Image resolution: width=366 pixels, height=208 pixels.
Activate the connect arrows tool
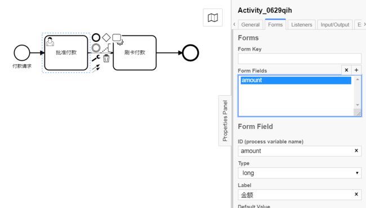(96, 68)
